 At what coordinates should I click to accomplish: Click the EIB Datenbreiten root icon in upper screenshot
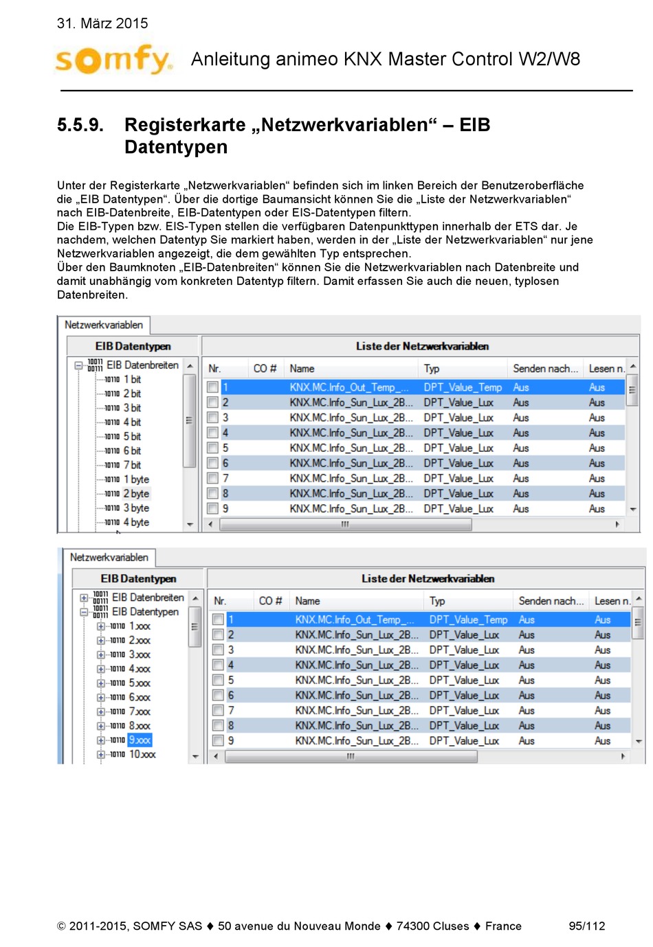(95, 365)
